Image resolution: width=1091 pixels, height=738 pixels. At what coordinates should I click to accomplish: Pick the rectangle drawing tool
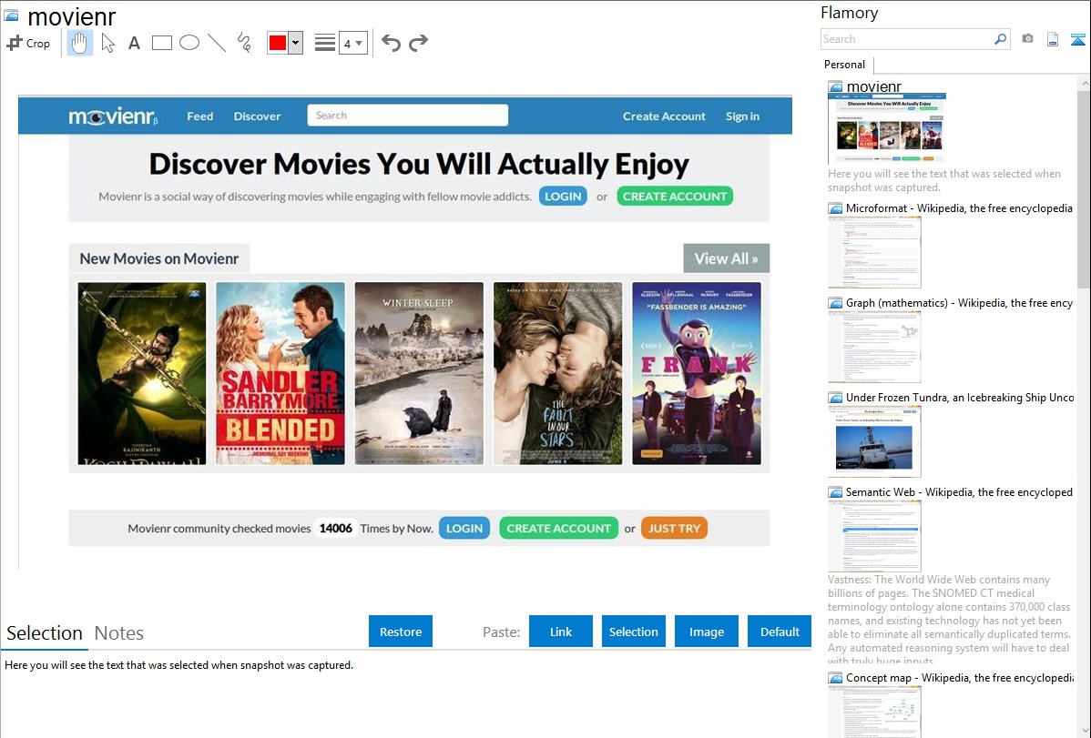[161, 43]
